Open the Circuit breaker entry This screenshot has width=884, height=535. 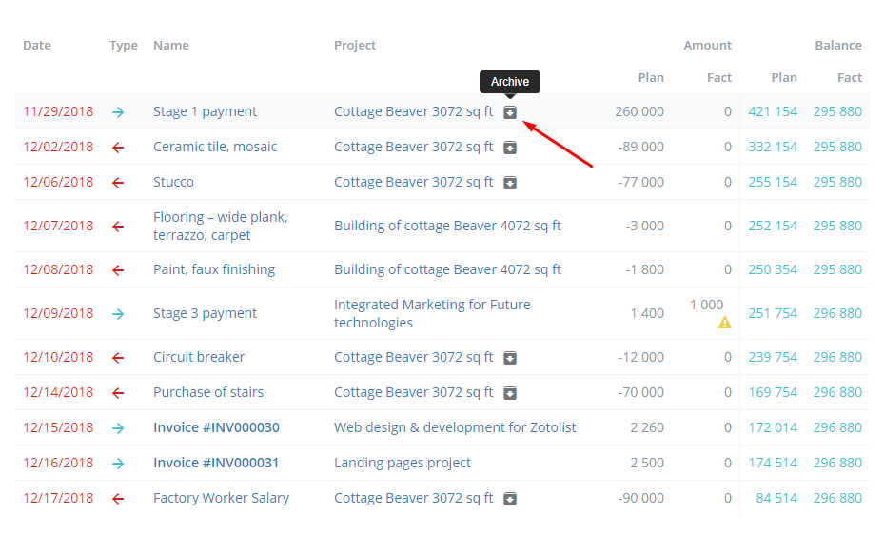[x=199, y=357]
